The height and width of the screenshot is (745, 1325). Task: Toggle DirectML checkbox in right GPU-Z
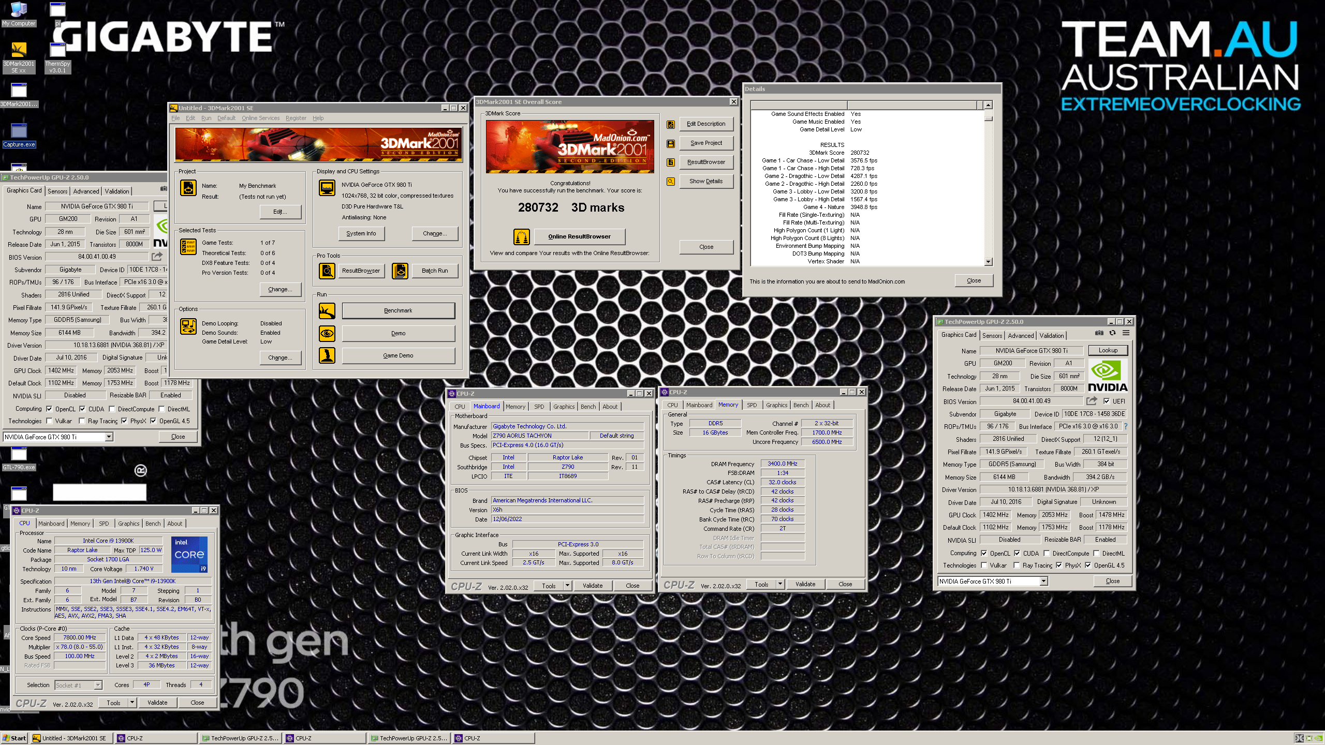[1096, 553]
